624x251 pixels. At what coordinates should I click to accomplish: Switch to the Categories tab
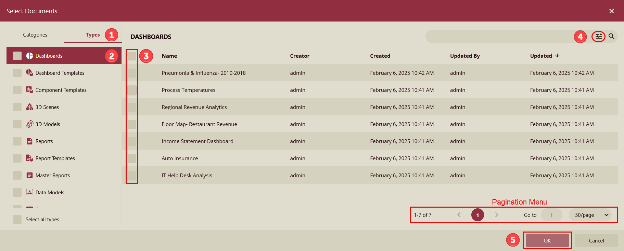(x=35, y=35)
